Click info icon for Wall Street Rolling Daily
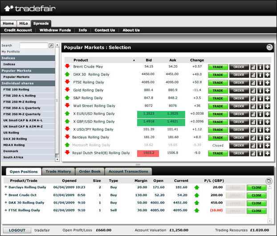The height and width of the screenshot is (236, 277). coord(260,106)
